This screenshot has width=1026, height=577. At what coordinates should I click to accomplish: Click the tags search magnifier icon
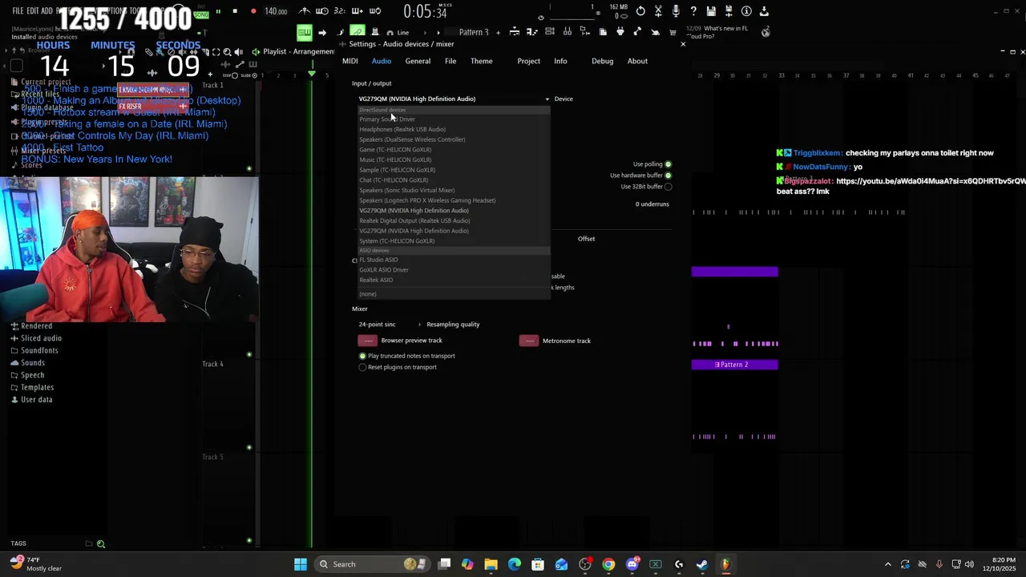tap(101, 543)
